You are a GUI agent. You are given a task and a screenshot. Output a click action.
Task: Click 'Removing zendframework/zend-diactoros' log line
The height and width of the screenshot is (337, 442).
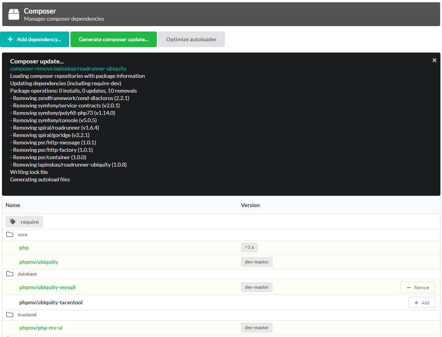click(x=70, y=98)
